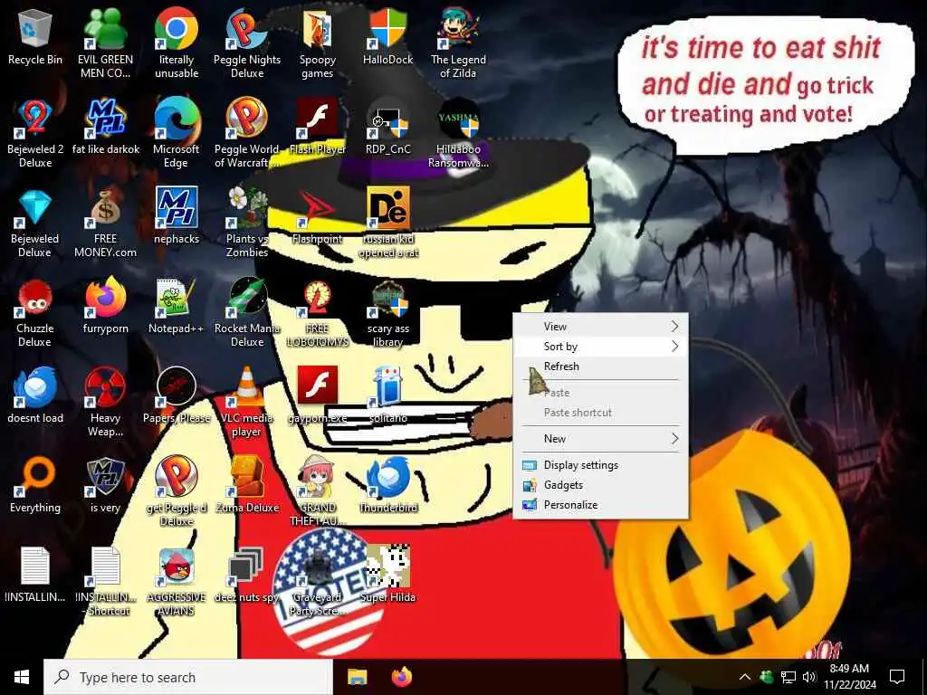Open the taskbar clock showing 8:49 AM

[849, 677]
